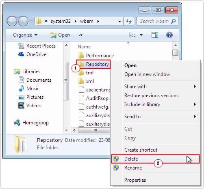Click the Help question mark icon
The height and width of the screenshot is (189, 204).
pyautogui.click(x=169, y=35)
